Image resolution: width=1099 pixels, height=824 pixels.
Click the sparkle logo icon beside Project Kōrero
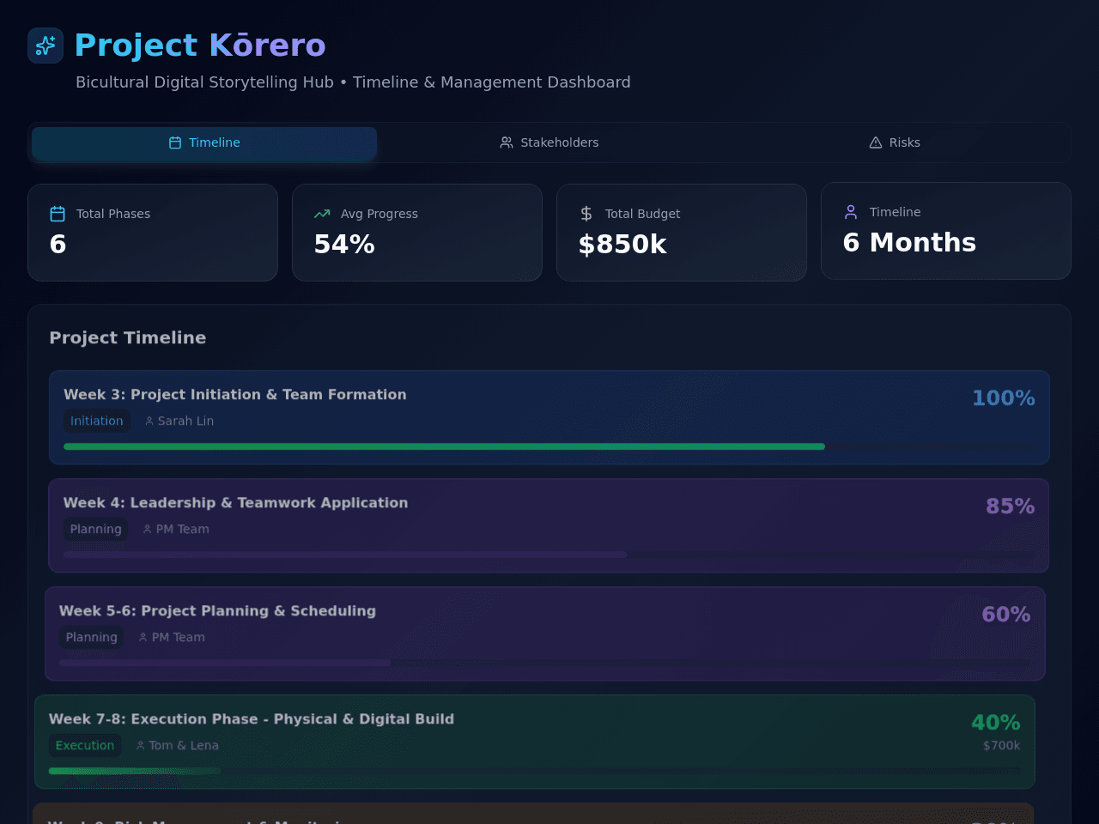pyautogui.click(x=46, y=45)
